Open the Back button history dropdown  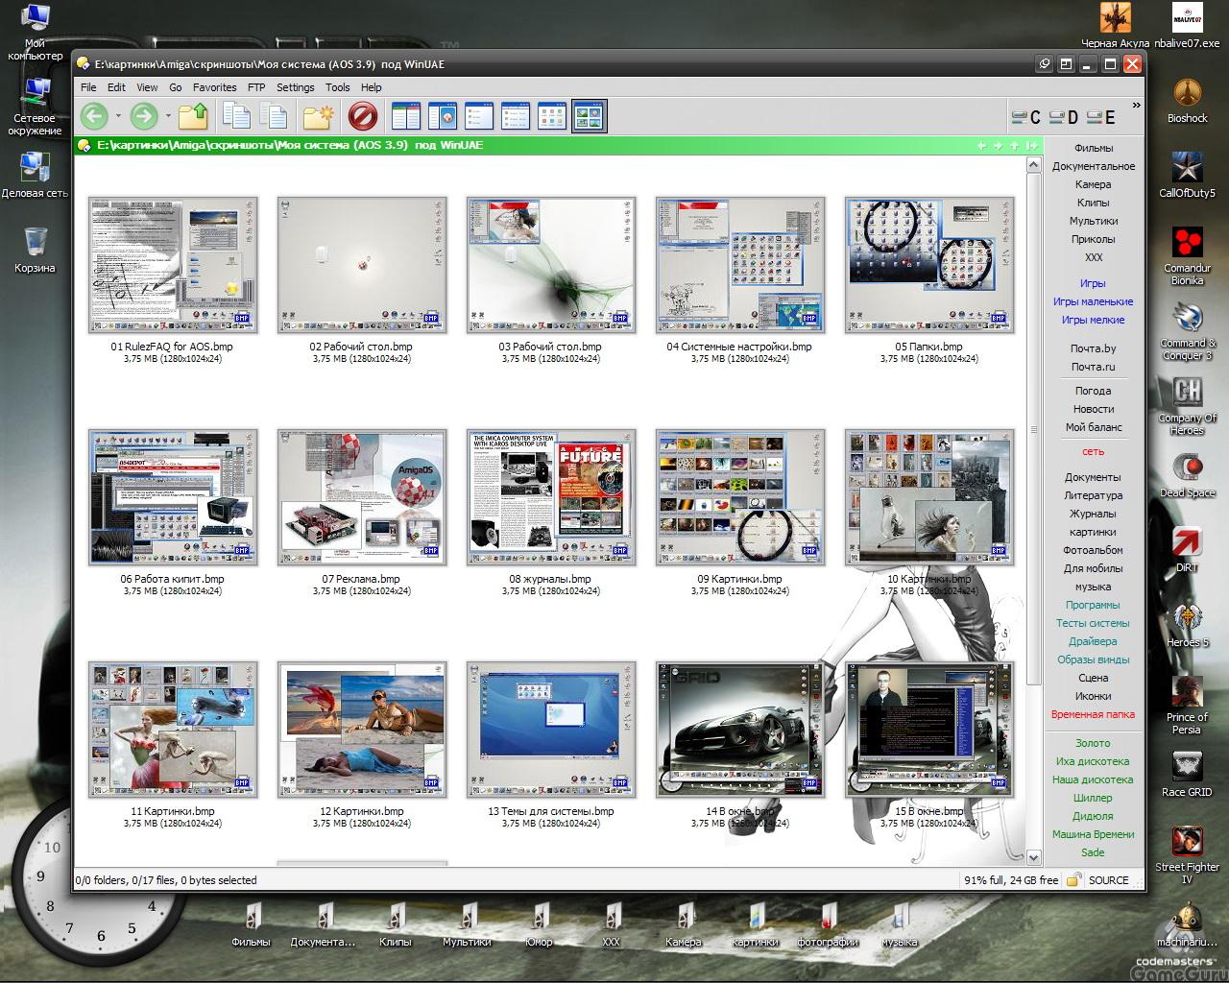(118, 117)
